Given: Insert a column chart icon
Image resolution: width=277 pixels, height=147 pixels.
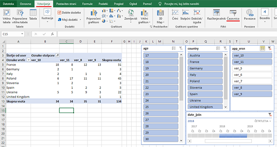Looking at the screenshot, I should [x=104, y=11].
